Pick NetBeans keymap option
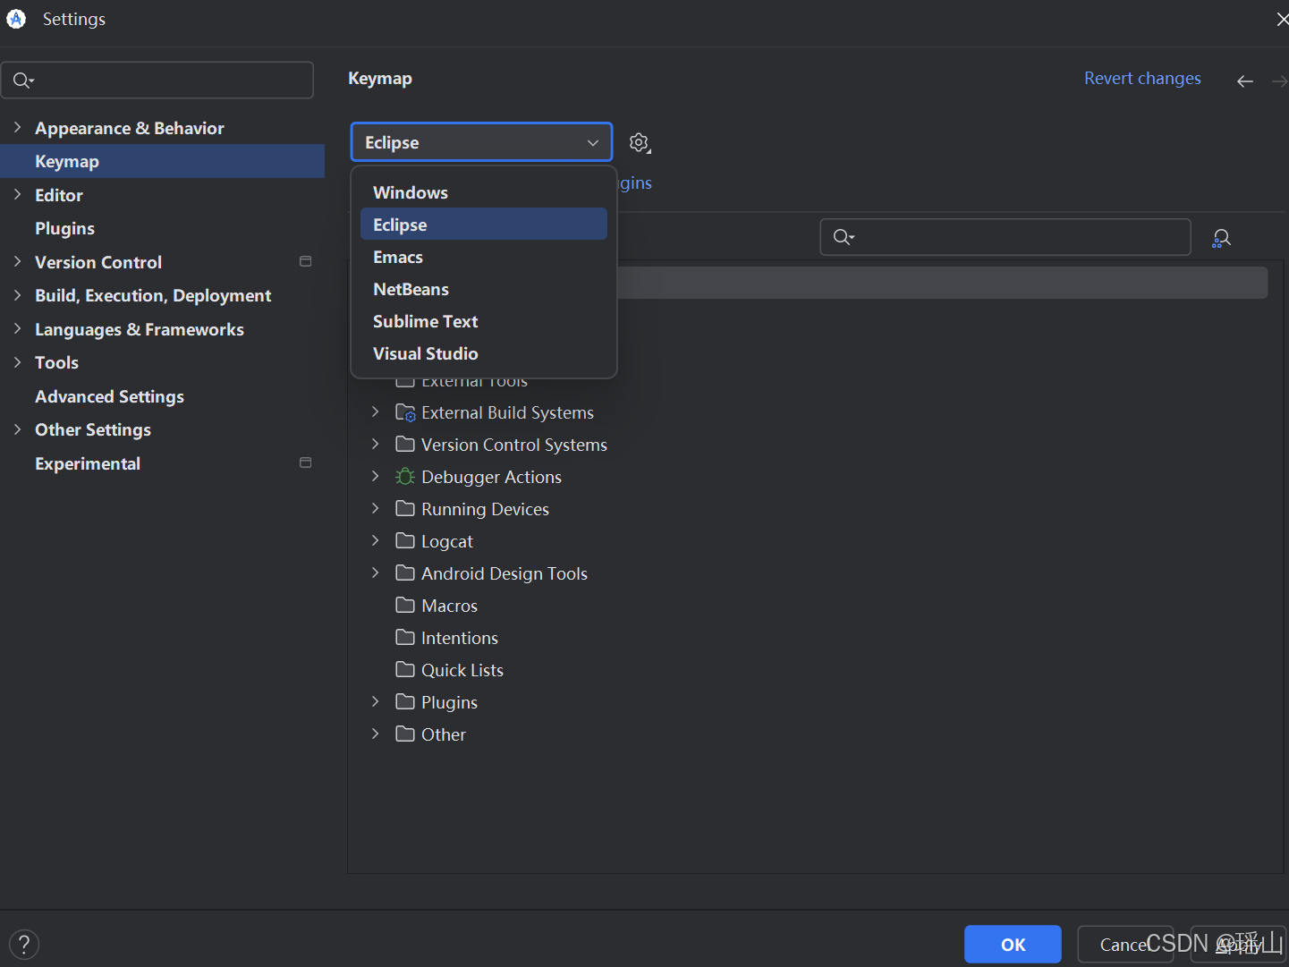 [484, 289]
